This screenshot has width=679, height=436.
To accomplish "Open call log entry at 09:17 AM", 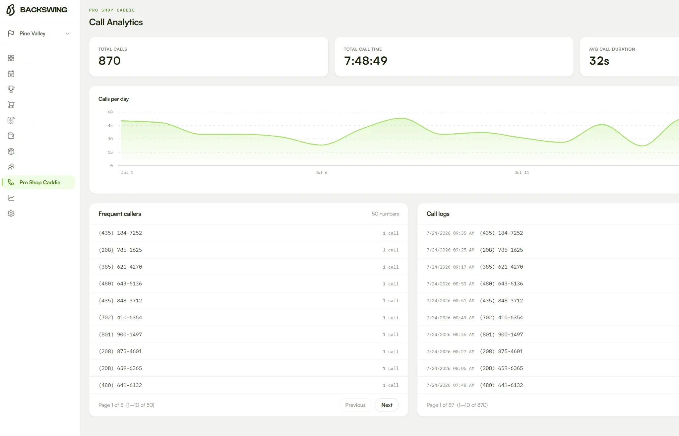I will (548, 267).
